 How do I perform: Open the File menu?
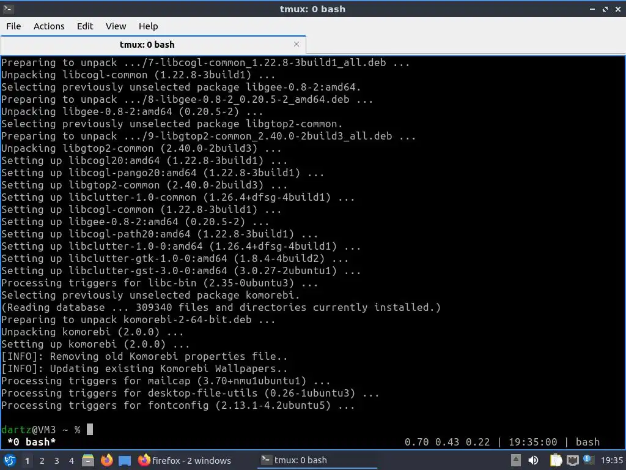click(x=13, y=26)
